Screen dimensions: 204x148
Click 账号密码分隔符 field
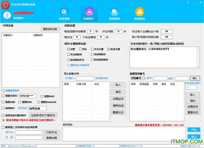(191, 87)
